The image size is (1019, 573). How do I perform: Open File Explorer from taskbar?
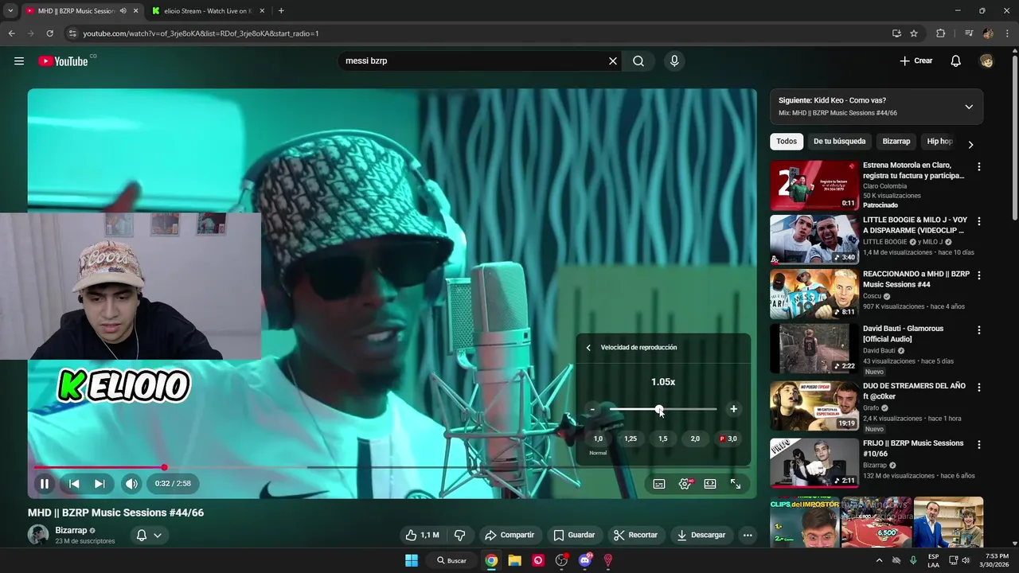pyautogui.click(x=514, y=560)
